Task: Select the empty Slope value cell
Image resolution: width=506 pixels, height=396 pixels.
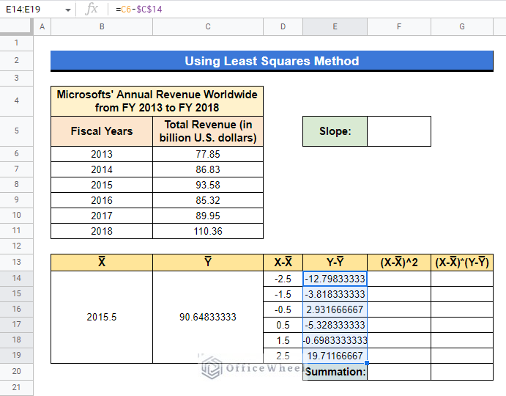Action: click(399, 131)
